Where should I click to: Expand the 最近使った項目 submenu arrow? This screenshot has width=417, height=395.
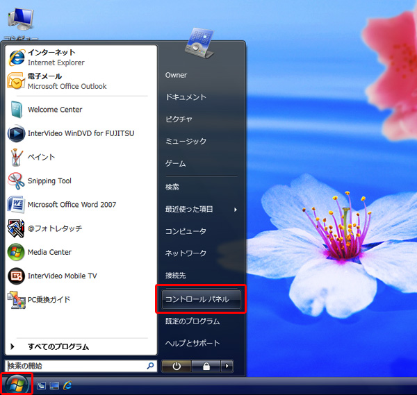[x=236, y=210]
